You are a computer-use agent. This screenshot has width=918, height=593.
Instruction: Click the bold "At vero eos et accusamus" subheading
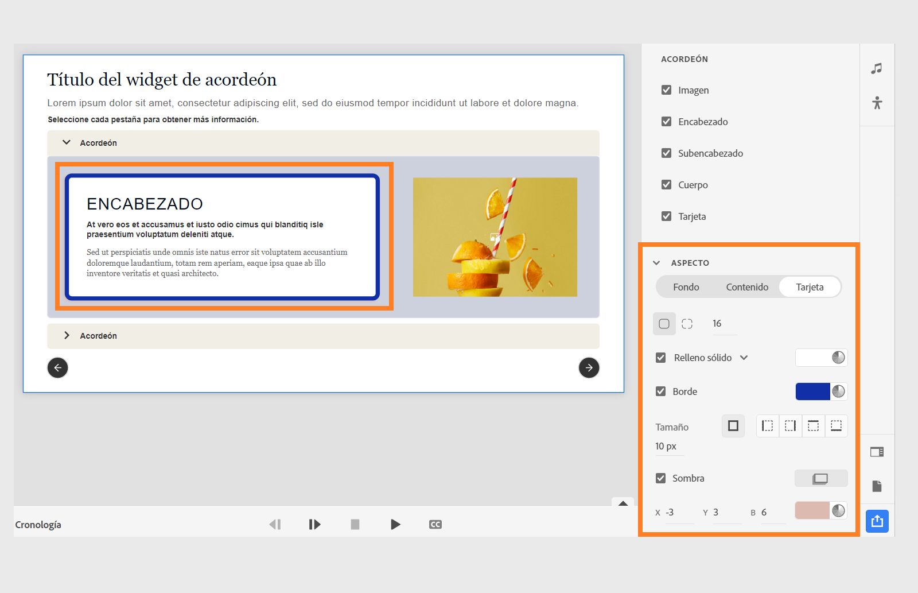coord(205,229)
